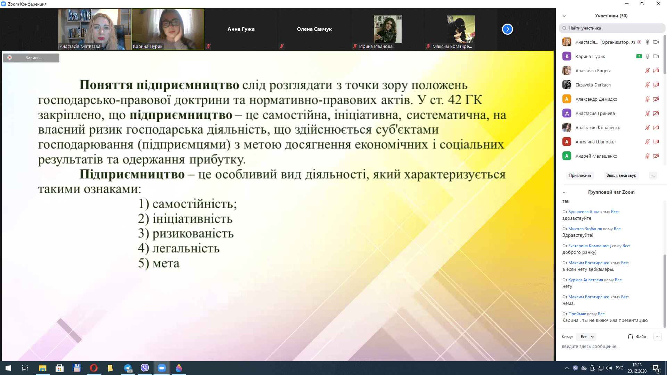Click the Найти участника search field

point(611,28)
